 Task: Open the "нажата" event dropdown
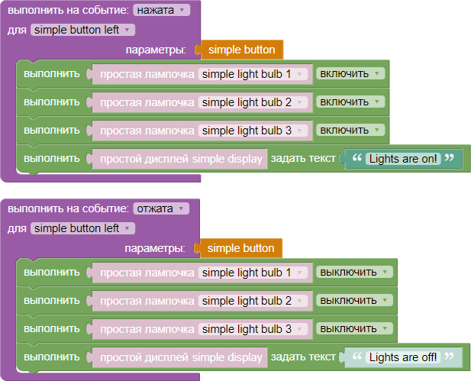click(162, 11)
